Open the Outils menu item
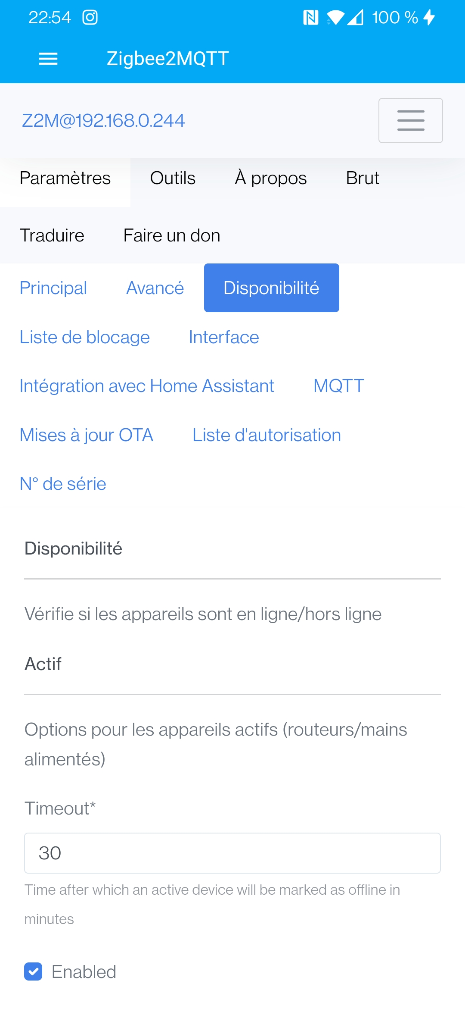Image resolution: width=465 pixels, height=1009 pixels. click(x=173, y=178)
